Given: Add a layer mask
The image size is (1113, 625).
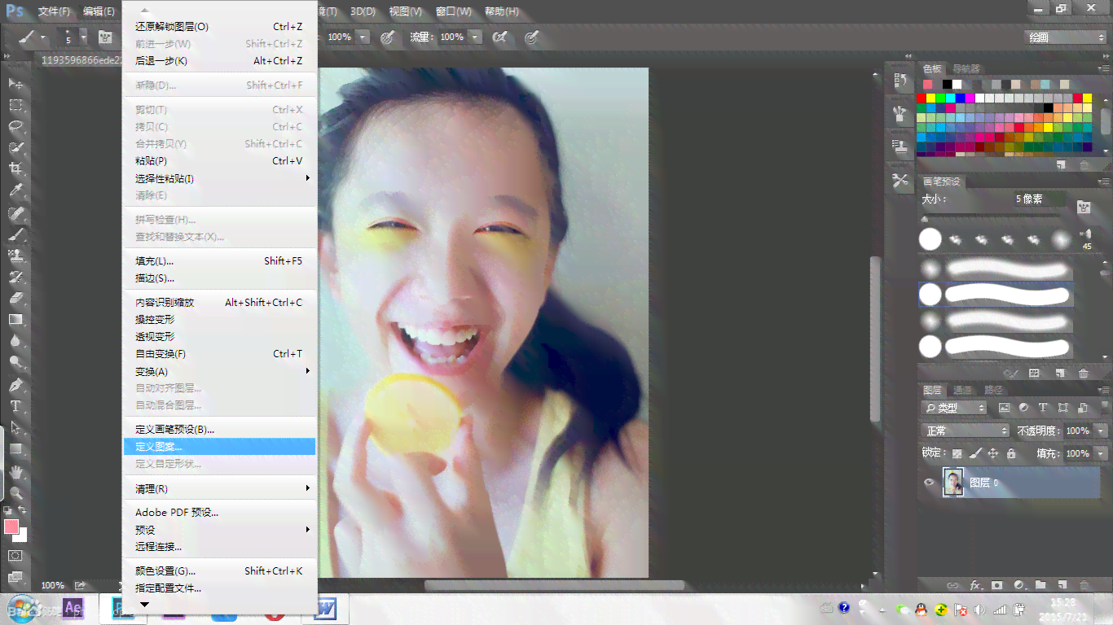Looking at the screenshot, I should 996,584.
